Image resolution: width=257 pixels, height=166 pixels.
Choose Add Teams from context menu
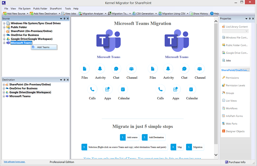(x=43, y=47)
